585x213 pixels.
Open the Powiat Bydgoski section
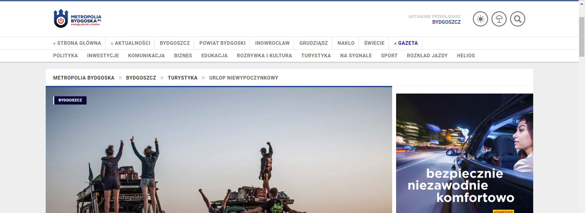[x=222, y=43]
